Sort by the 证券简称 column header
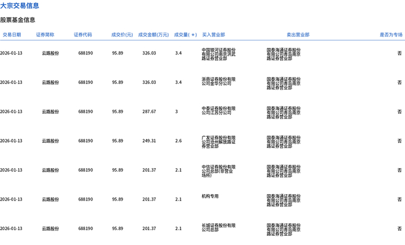The image size is (405, 245). [45, 35]
